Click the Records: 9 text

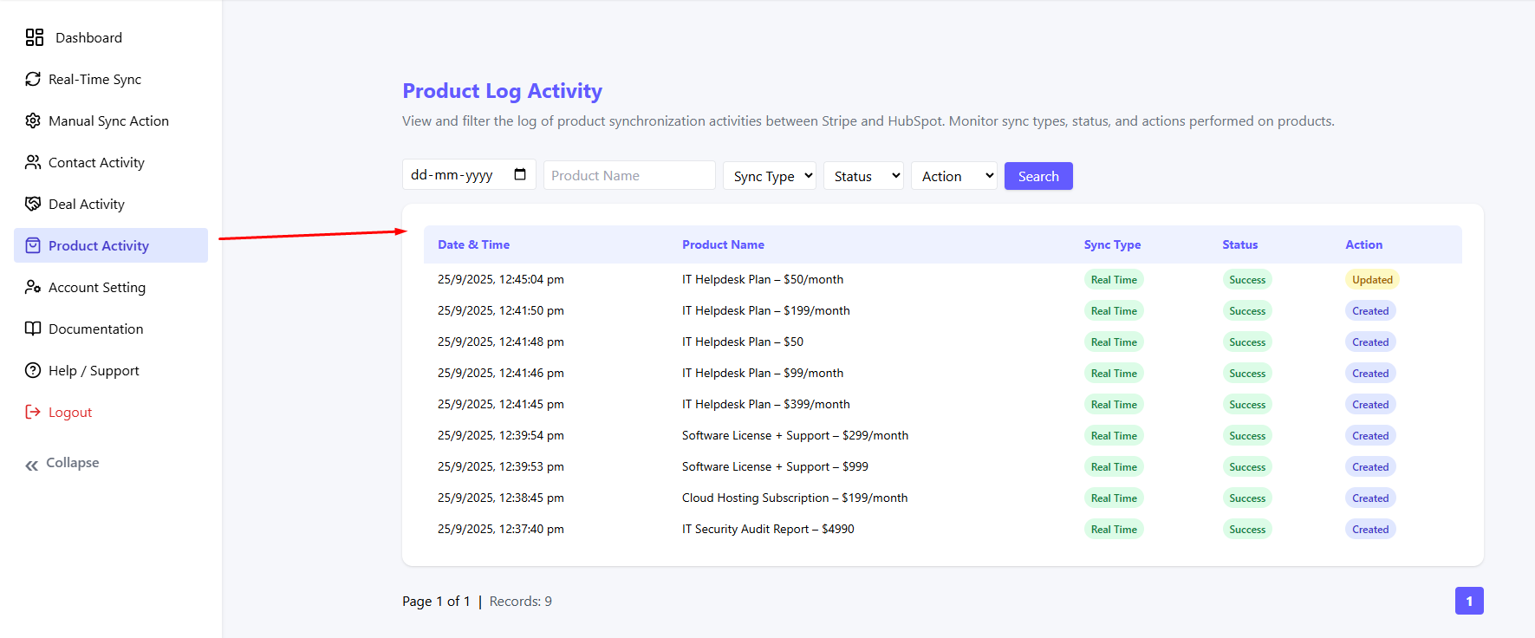click(520, 601)
